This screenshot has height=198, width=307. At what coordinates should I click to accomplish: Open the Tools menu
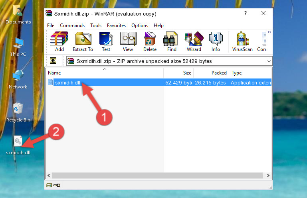click(x=96, y=25)
